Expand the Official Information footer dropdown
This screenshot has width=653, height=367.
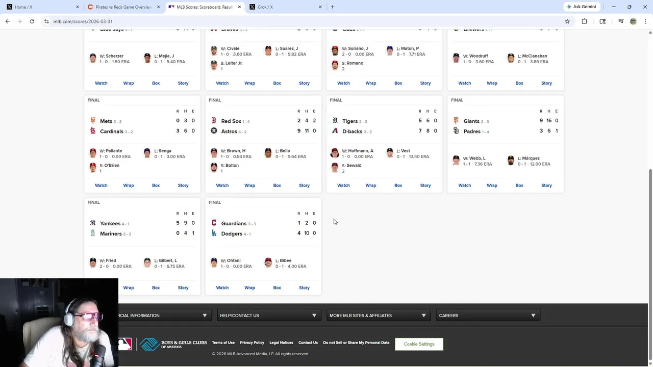point(164,316)
